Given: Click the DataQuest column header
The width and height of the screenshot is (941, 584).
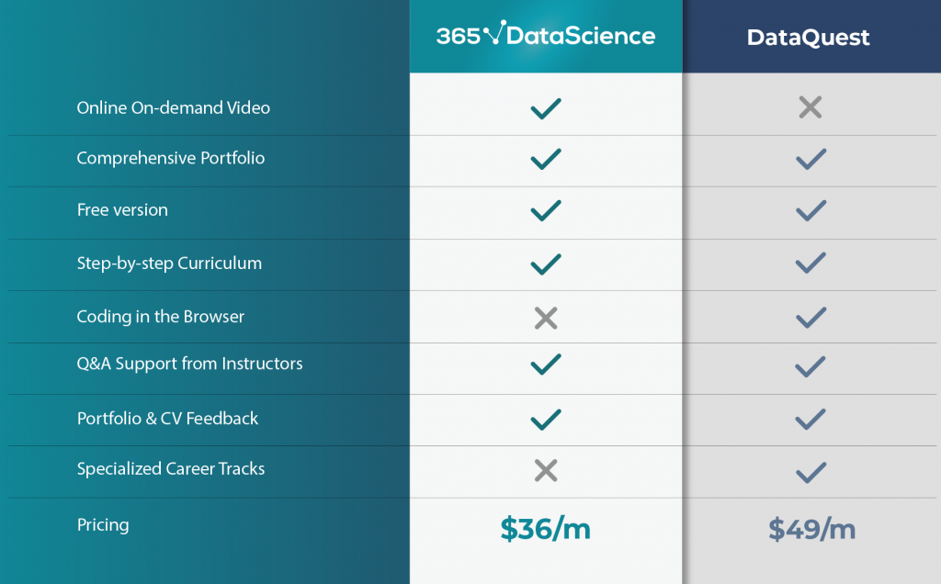Looking at the screenshot, I should point(809,38).
